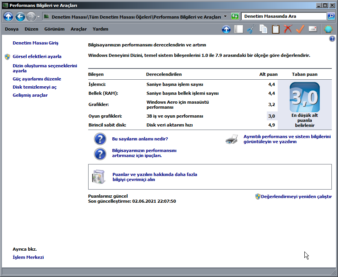The width and height of the screenshot is (338, 277).
Task: Click the magnifier search button
Action: [331, 16]
